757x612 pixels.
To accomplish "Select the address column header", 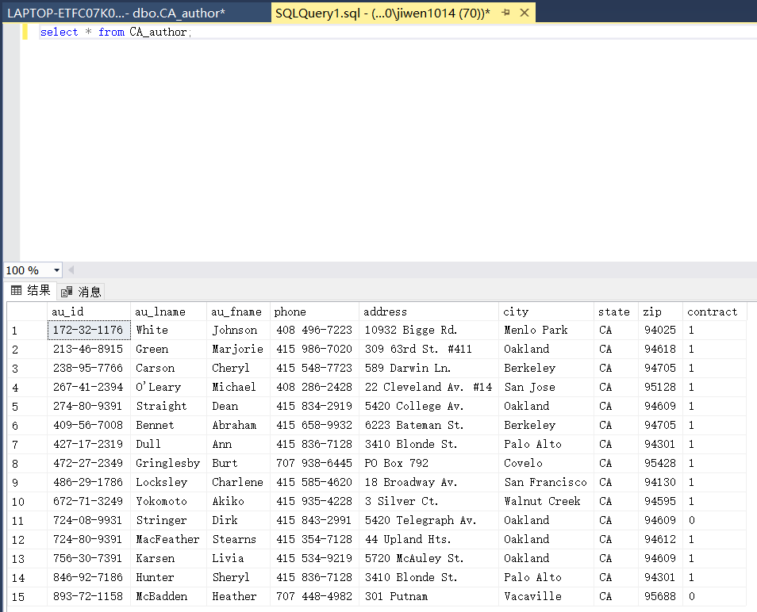I will click(428, 312).
